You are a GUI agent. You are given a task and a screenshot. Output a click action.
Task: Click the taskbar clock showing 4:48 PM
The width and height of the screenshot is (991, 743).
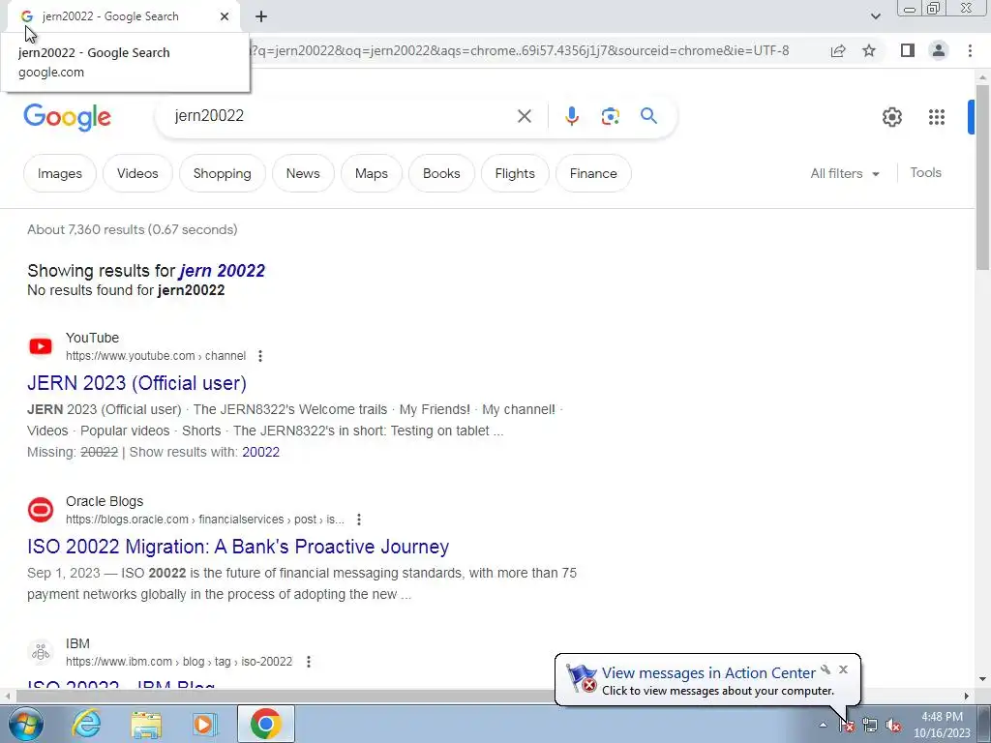pos(942,725)
